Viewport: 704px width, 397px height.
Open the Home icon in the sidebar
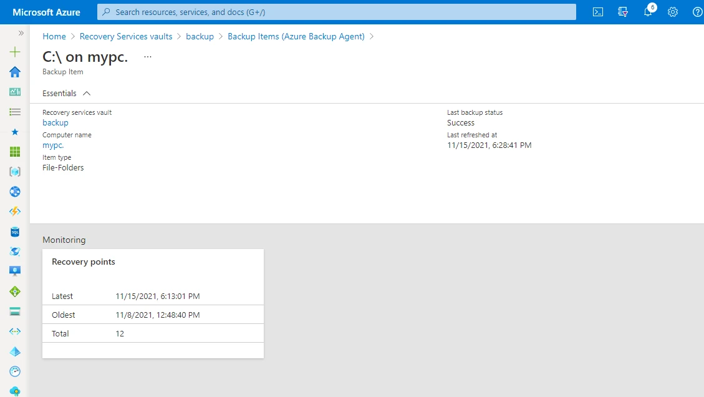click(14, 71)
